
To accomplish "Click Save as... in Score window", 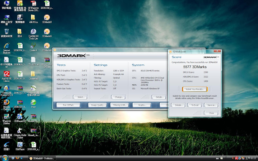I will click(211, 105).
